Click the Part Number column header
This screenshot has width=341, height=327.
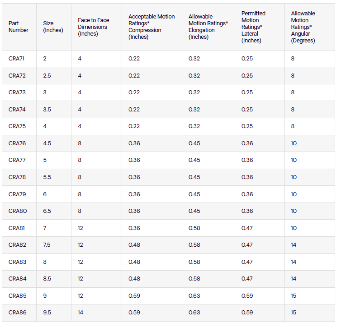[19, 27]
